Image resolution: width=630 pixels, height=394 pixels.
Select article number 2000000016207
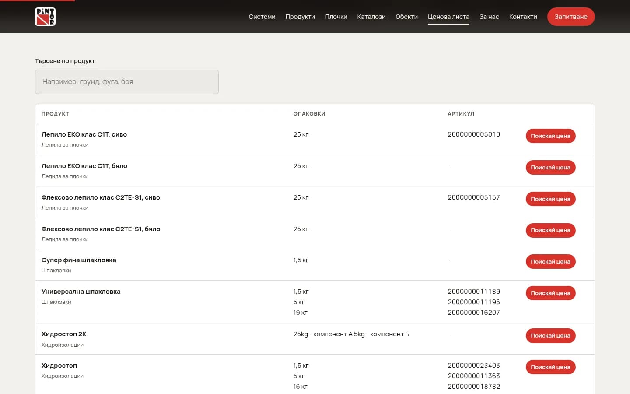tap(474, 313)
